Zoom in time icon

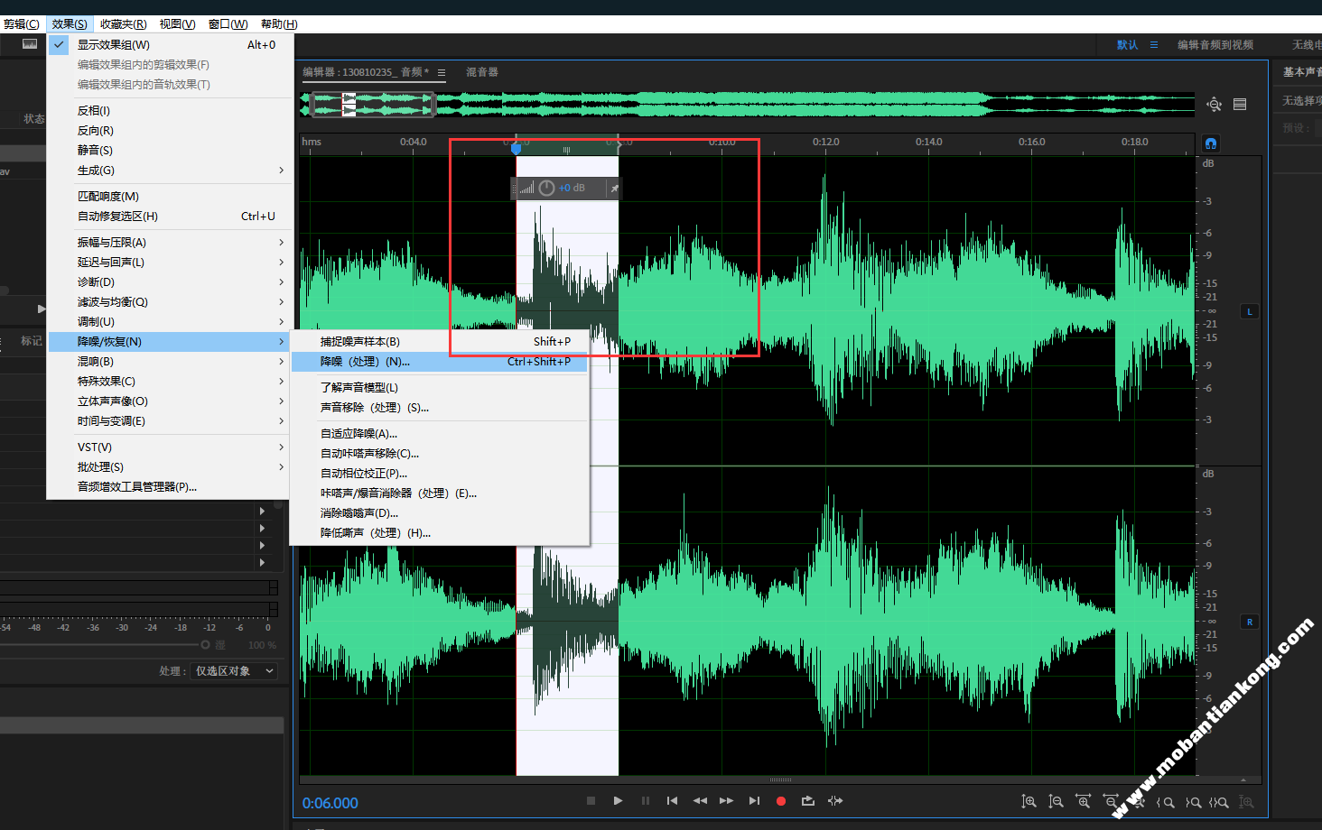click(x=1084, y=801)
